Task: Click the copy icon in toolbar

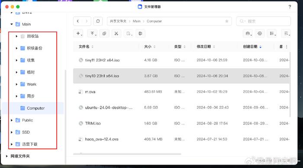Action: [104, 34]
